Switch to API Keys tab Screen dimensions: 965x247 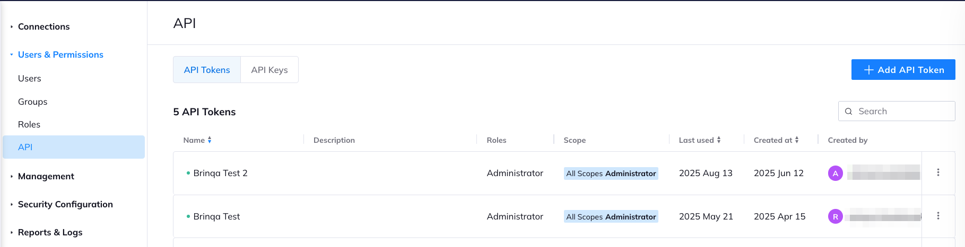pyautogui.click(x=269, y=70)
